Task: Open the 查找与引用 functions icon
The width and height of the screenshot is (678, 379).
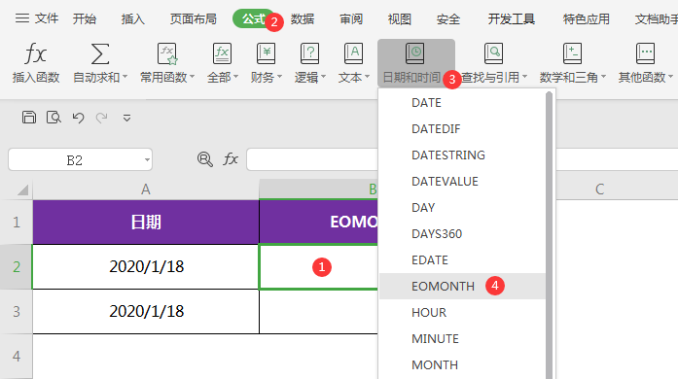Action: point(493,53)
